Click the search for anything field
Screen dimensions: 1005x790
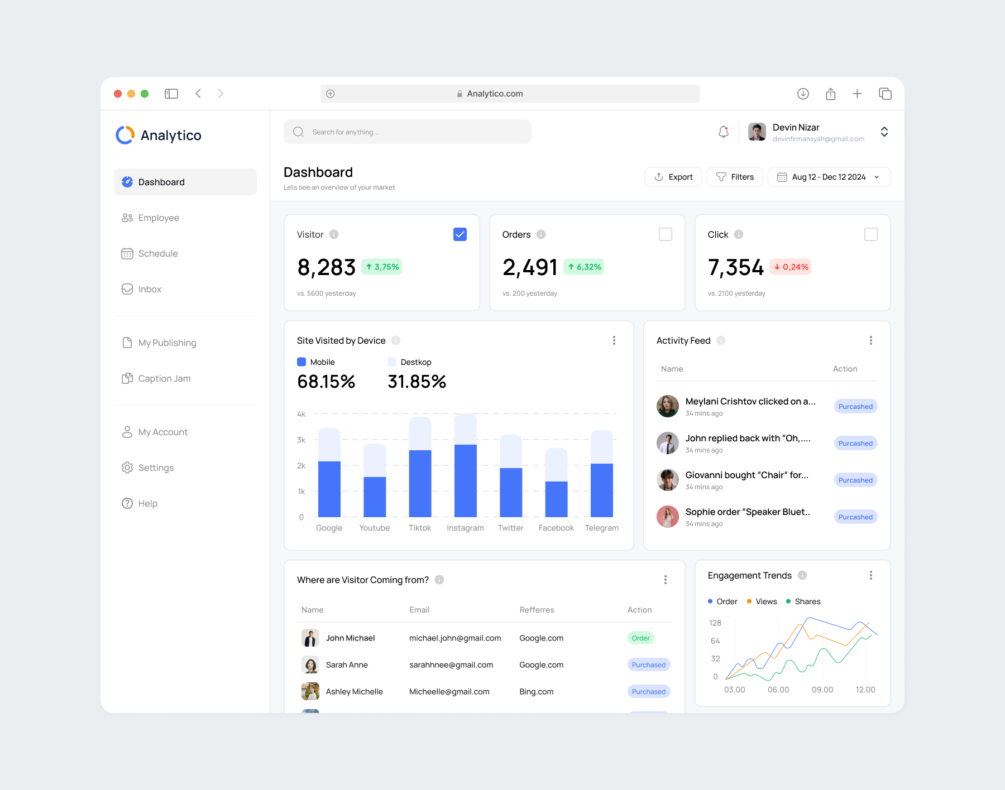point(407,132)
